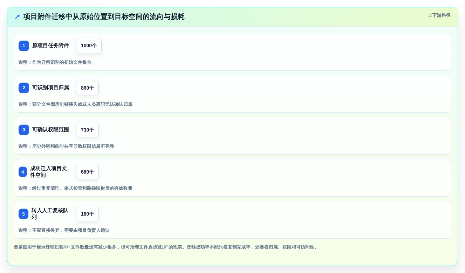Click the note about 重复清理、格式检查和路径映射
This screenshot has width=465, height=273.
(75, 188)
